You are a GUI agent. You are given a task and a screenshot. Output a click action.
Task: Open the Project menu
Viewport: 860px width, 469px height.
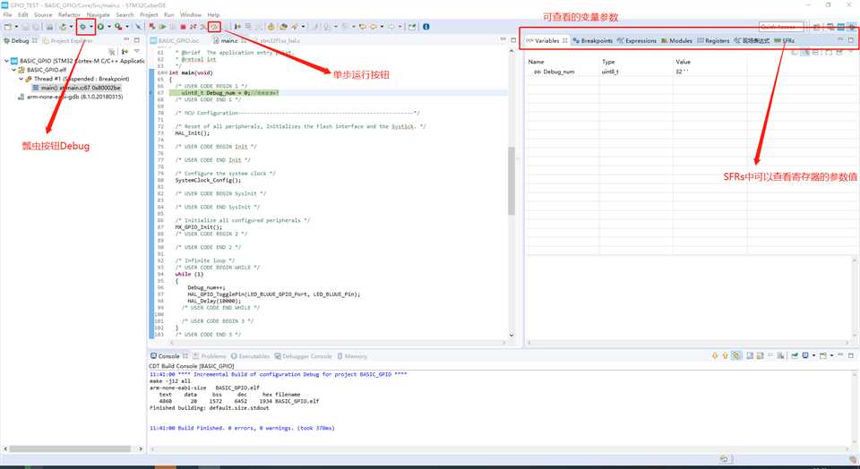point(149,15)
